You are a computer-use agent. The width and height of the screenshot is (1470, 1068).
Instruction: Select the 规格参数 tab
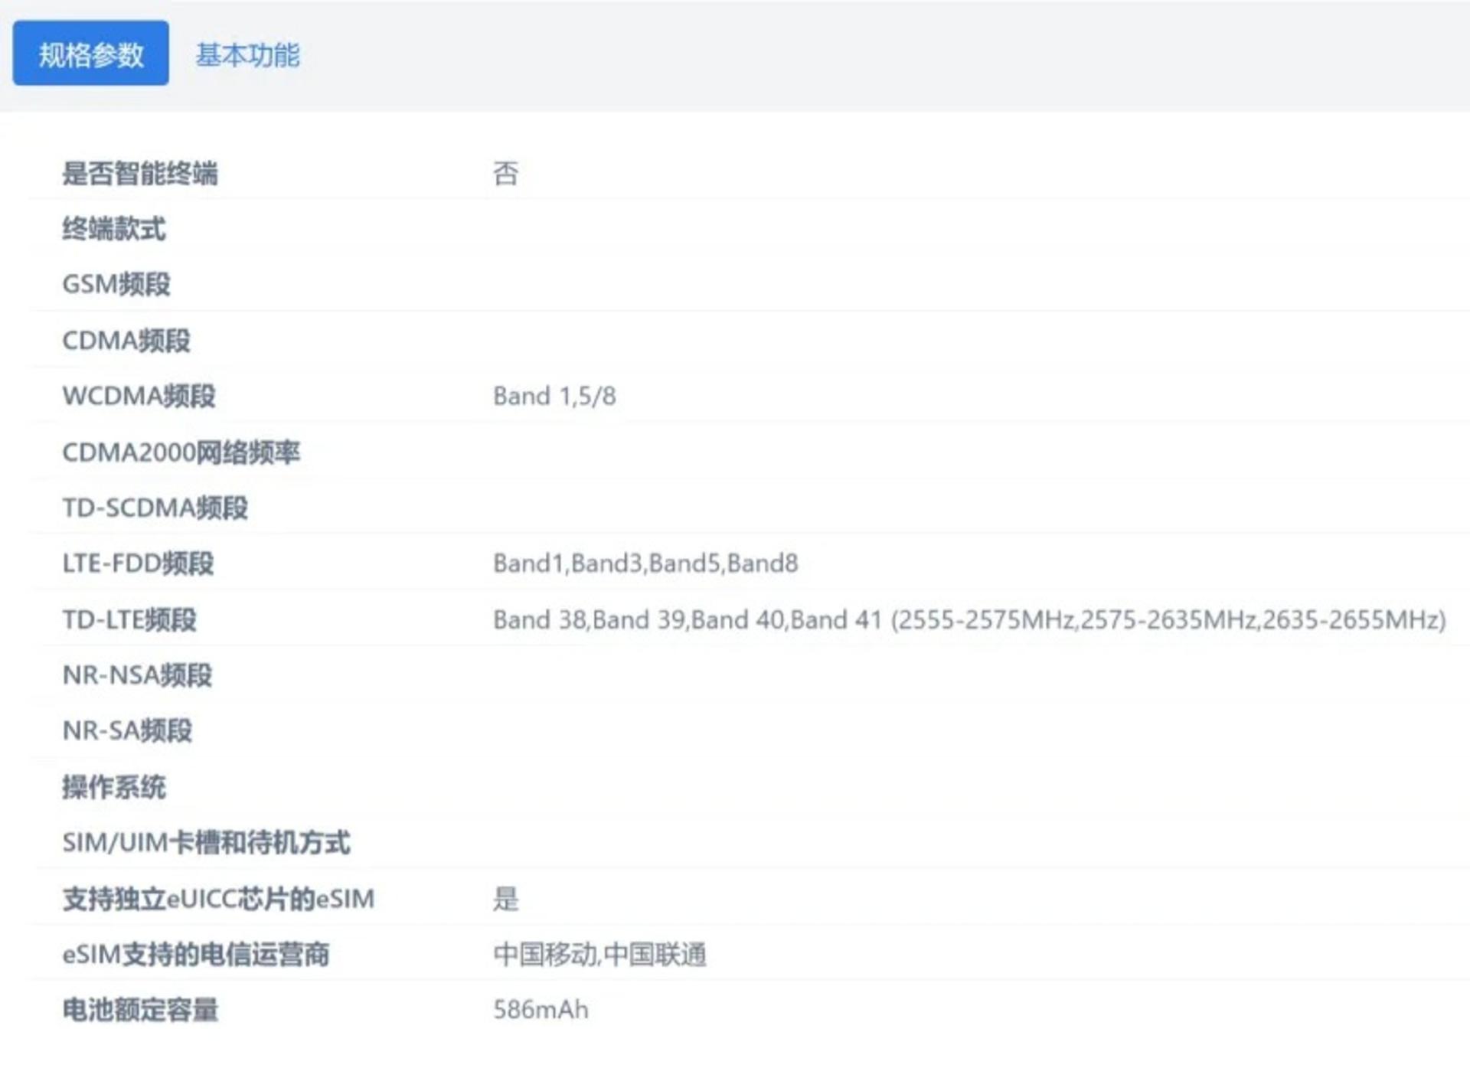[x=90, y=53]
